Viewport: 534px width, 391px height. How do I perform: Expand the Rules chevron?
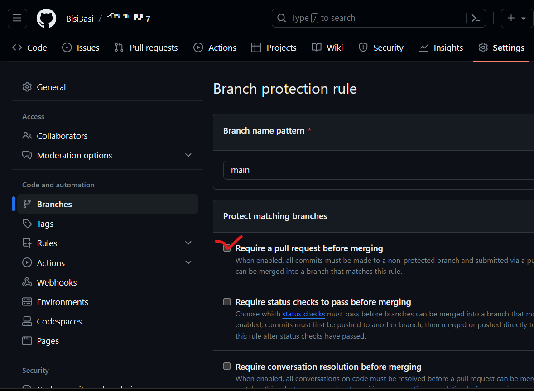188,243
